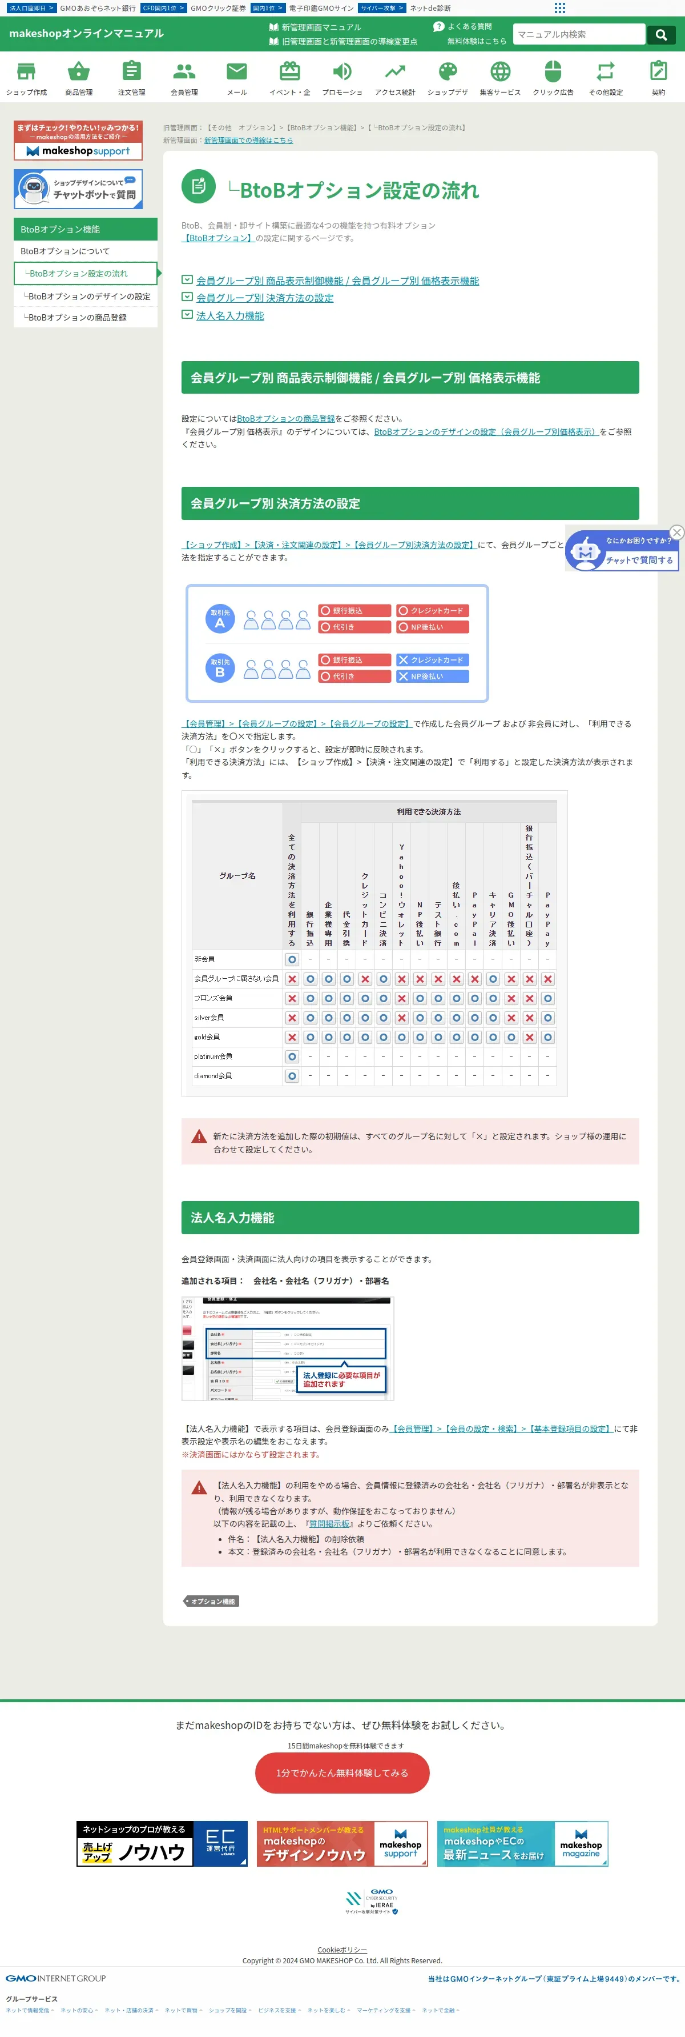Open デザインの設定(会員グループ別価格表示) link
The image size is (685, 2037).
(486, 432)
